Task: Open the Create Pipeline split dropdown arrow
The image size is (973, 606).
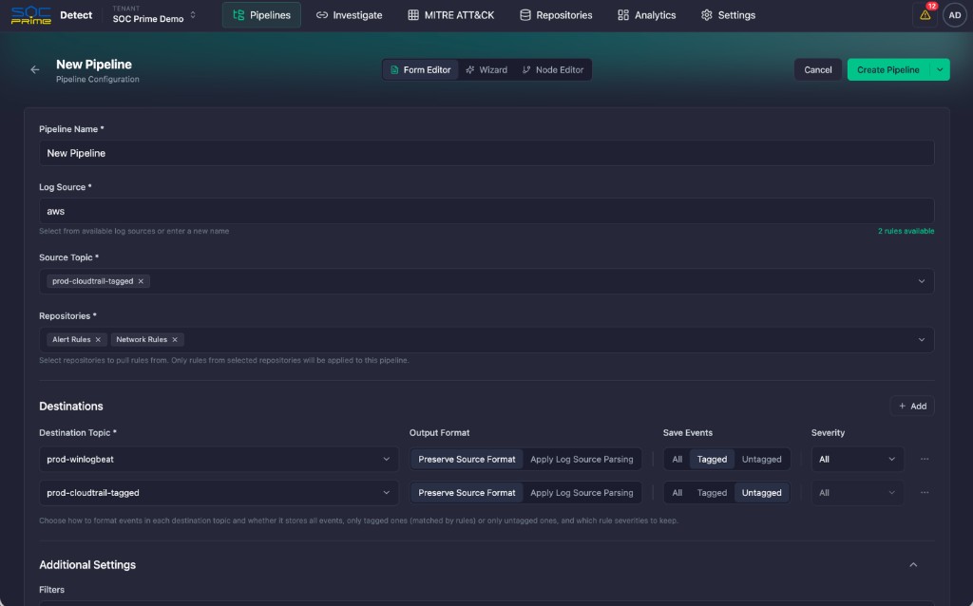Action: click(940, 69)
